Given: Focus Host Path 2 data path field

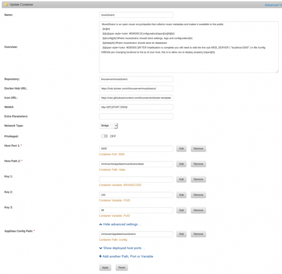Looking at the screenshot, I should click(136, 164).
